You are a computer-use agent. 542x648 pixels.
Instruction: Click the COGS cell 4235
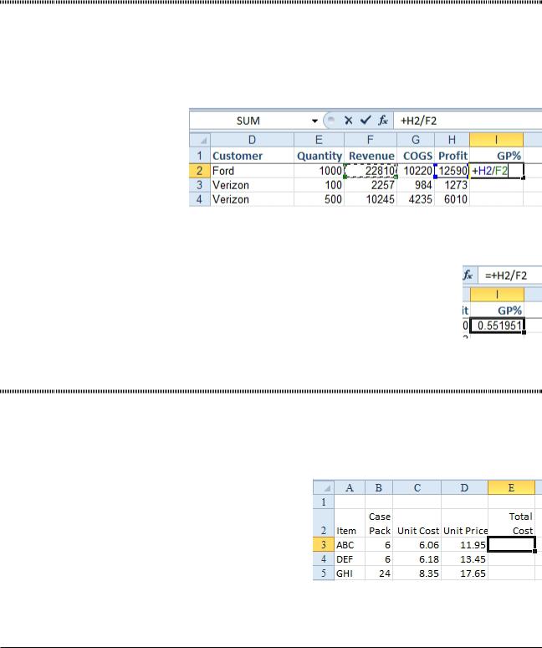416,199
